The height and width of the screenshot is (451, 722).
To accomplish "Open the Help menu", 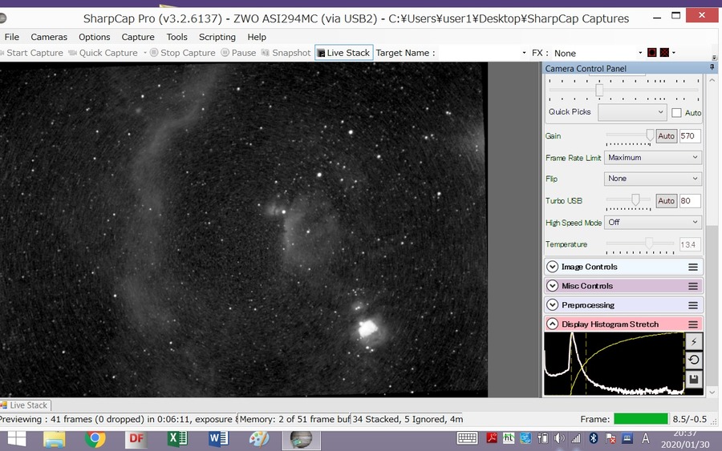I will [257, 37].
